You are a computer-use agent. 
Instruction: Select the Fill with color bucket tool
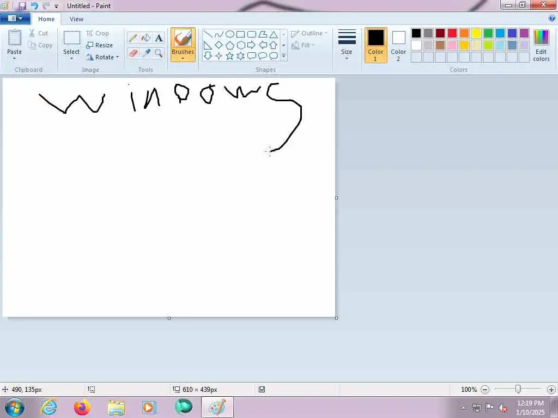pos(146,38)
